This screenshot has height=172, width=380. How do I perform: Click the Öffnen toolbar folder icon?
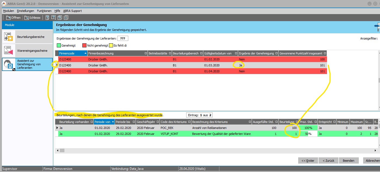pos(8,18)
